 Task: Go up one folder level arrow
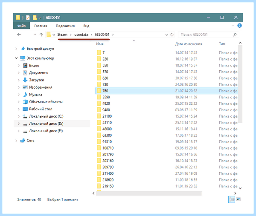tap(41, 35)
